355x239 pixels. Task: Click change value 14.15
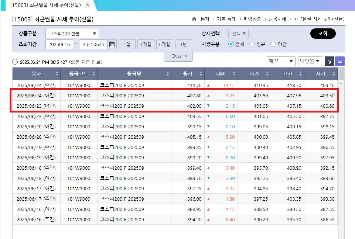tap(229, 86)
